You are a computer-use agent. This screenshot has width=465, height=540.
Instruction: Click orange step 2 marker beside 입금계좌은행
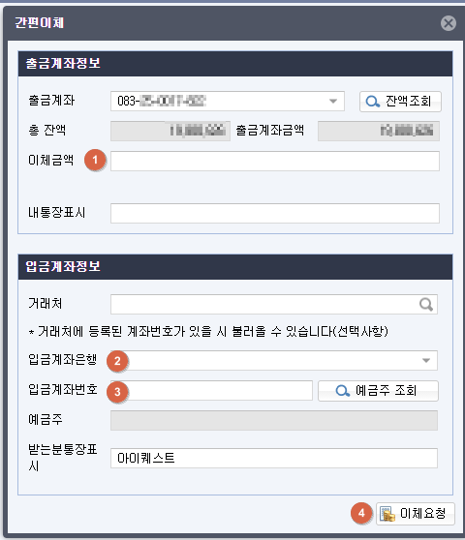click(x=117, y=361)
